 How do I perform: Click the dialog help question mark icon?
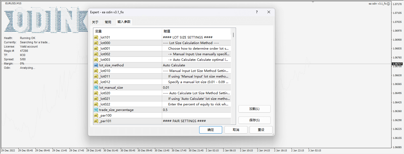[257, 12]
